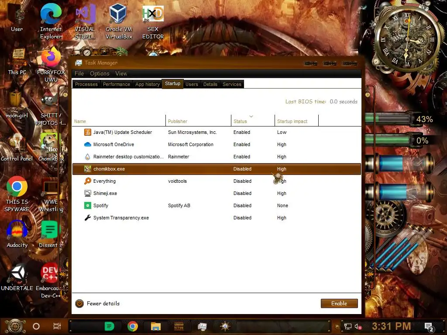Open File Explorer from the taskbar

pos(156,326)
